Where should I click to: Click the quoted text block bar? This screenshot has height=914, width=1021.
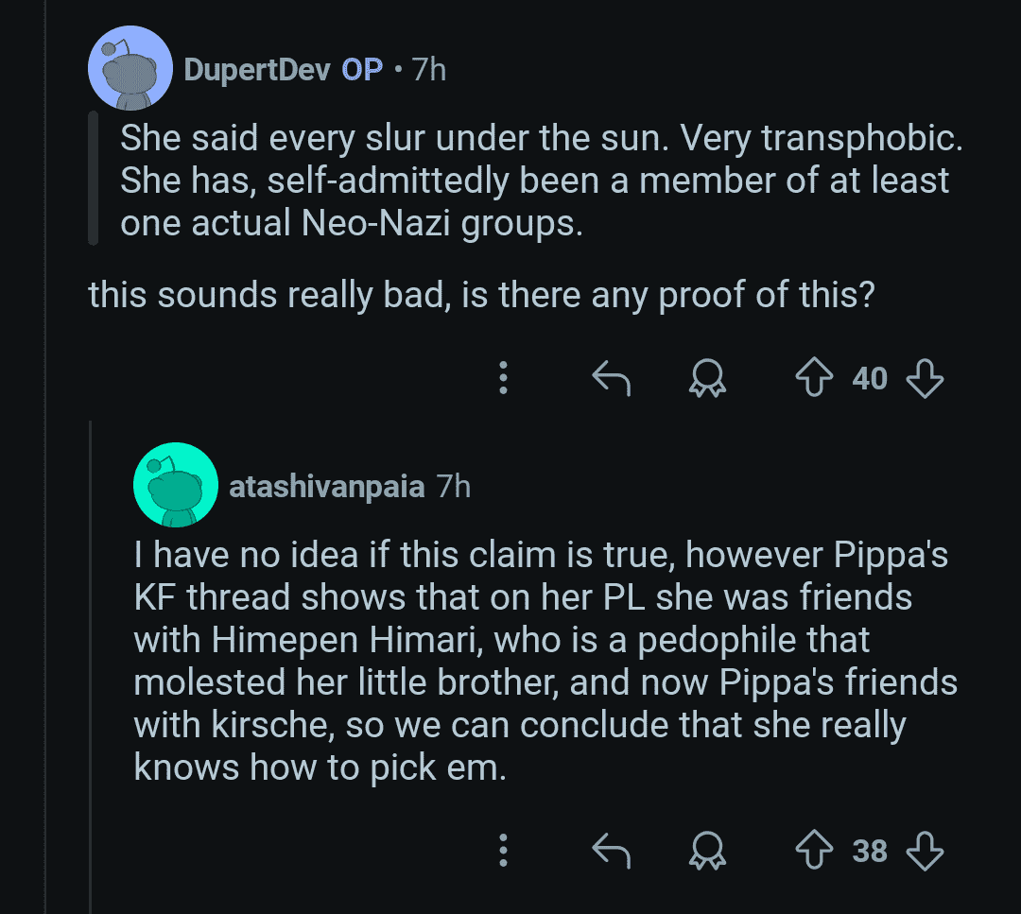[x=93, y=179]
